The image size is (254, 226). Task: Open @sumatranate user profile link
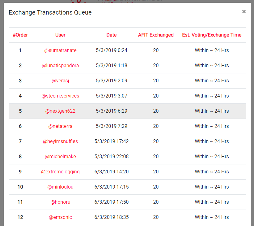tap(60, 50)
